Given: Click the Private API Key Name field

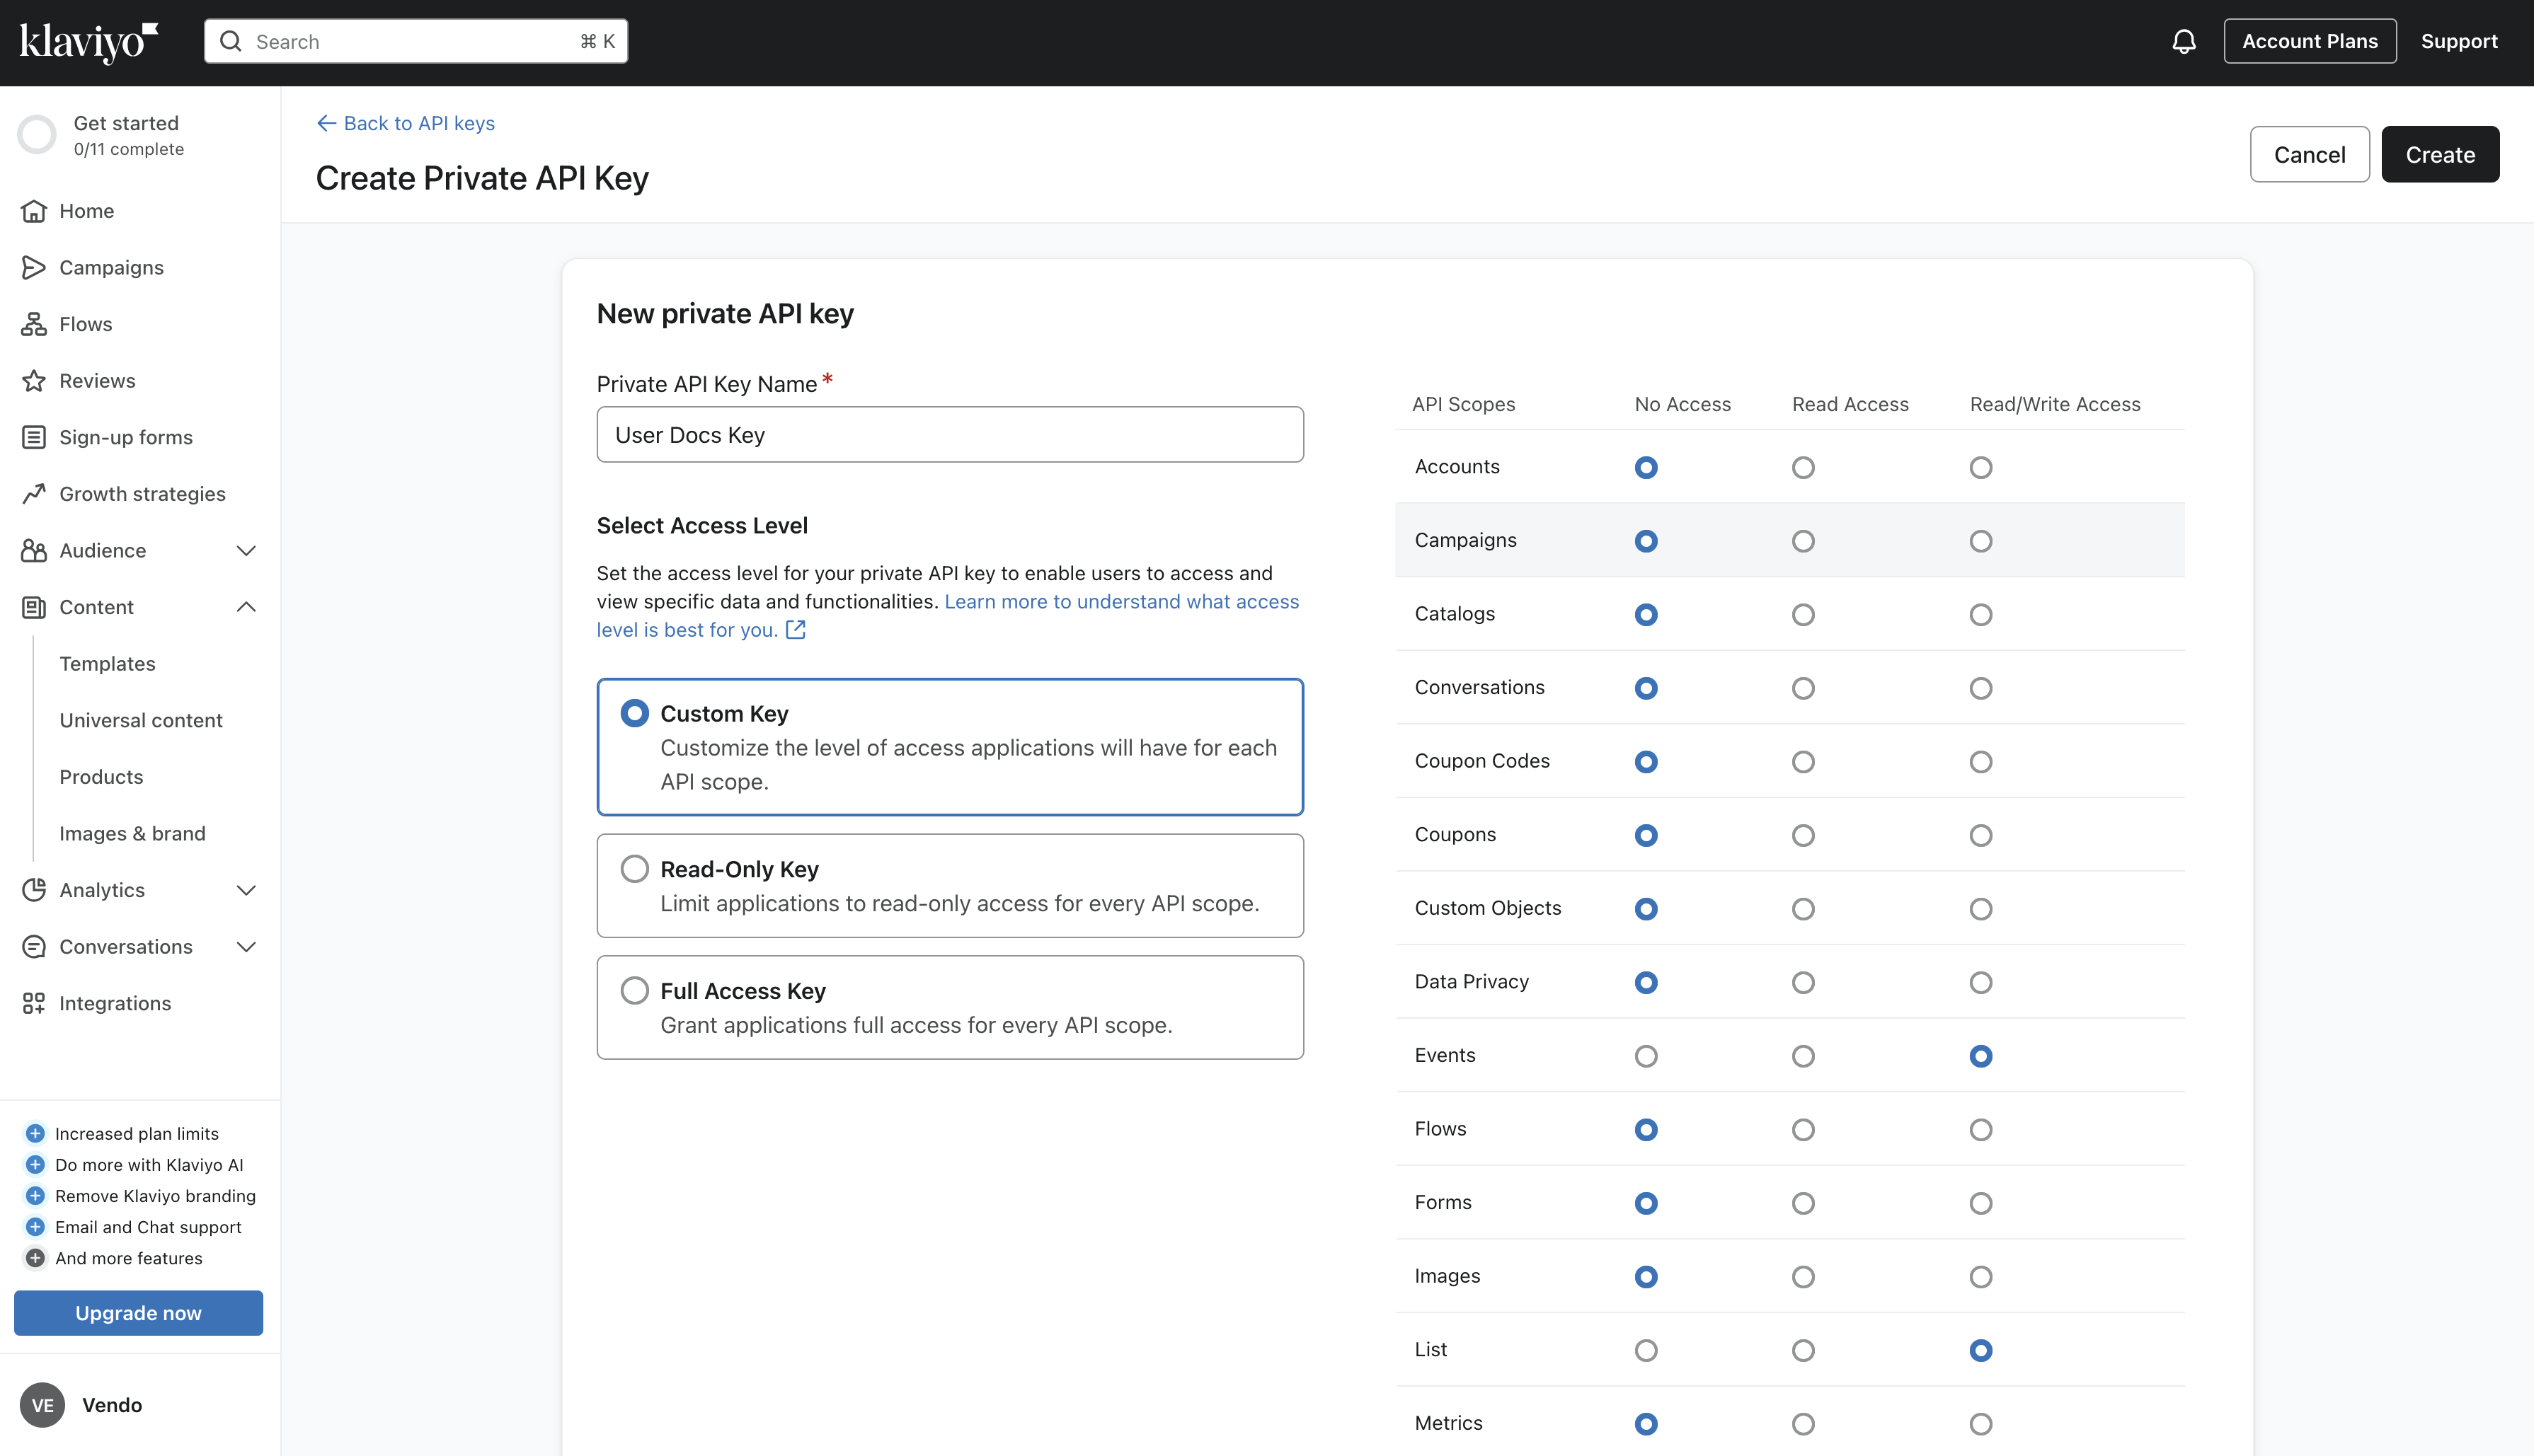Looking at the screenshot, I should [949, 435].
